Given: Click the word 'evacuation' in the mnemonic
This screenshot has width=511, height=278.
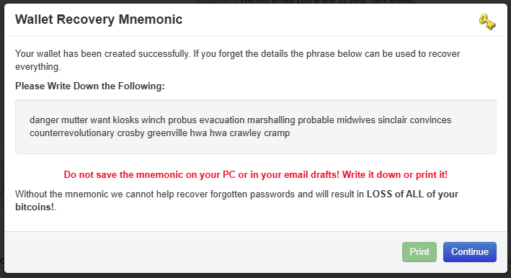Looking at the screenshot, I should click(222, 120).
